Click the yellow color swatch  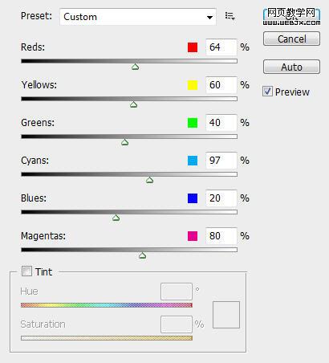coord(193,85)
